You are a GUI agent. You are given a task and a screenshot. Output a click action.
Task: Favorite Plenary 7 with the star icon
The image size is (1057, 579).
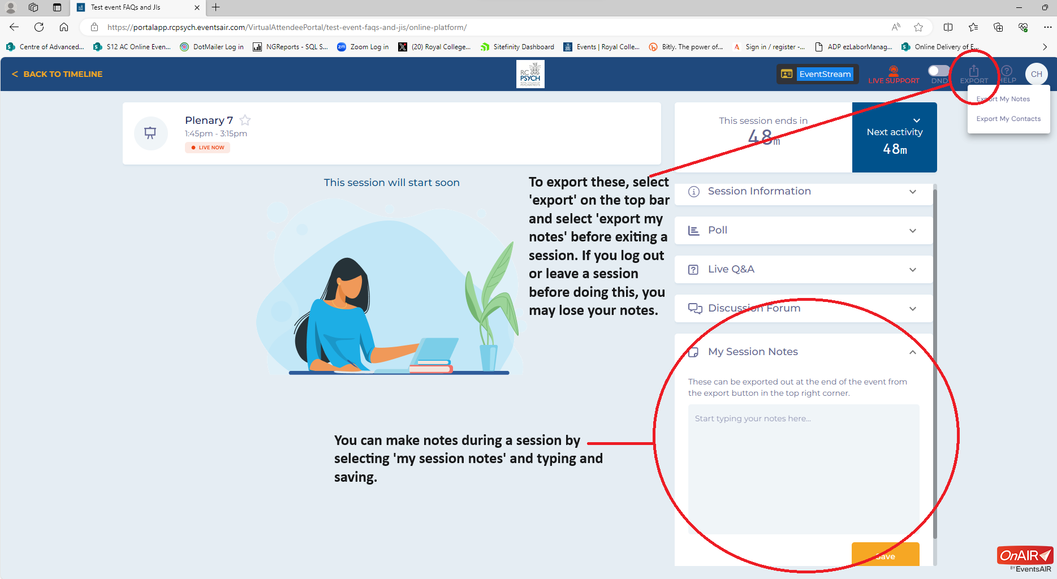(245, 120)
